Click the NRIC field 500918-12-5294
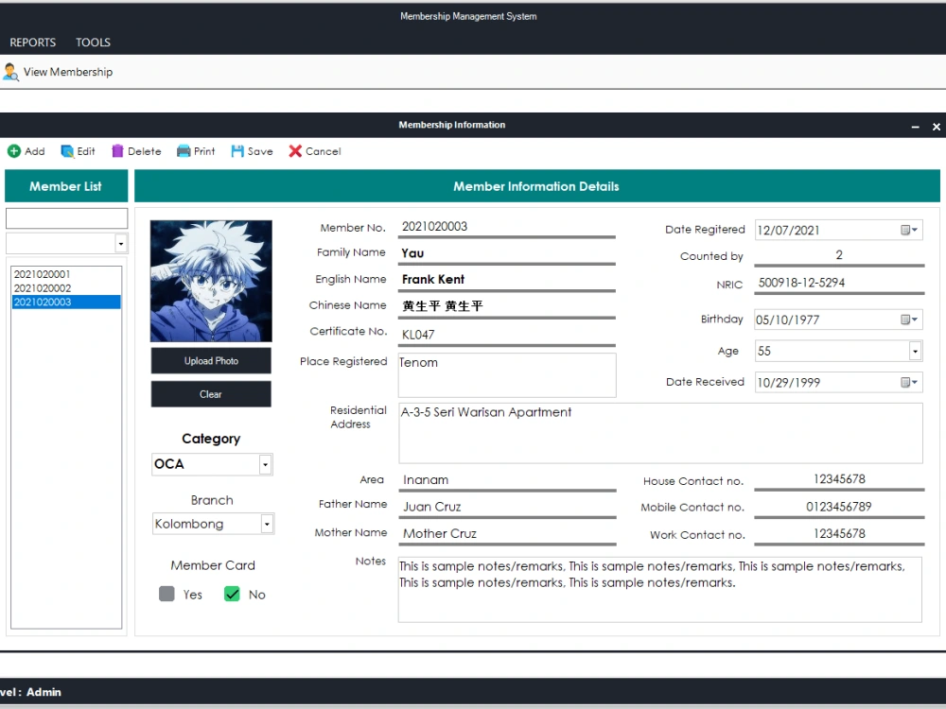This screenshot has width=946, height=709. (x=838, y=283)
